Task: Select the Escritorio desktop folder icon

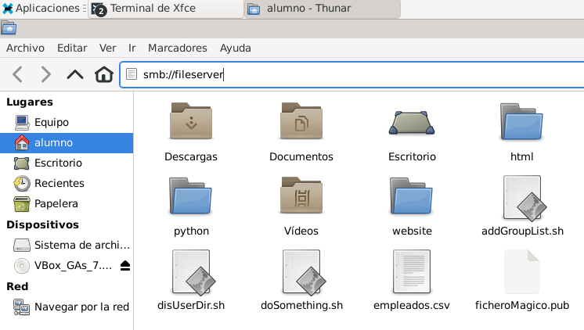Action: pos(412,122)
